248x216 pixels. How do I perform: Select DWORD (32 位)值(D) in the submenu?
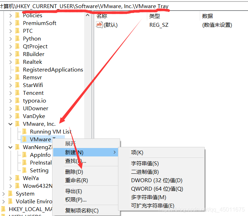click(x=157, y=180)
